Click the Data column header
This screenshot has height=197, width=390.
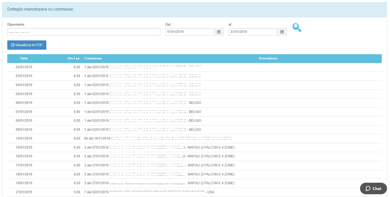pyautogui.click(x=24, y=58)
